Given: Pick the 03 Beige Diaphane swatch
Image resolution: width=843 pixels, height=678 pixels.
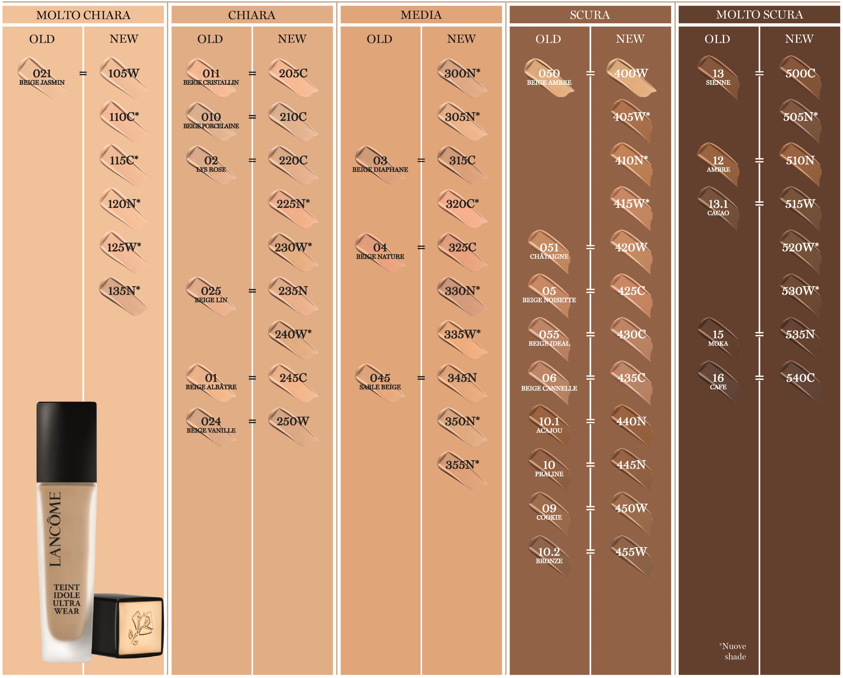Looking at the screenshot, I should point(380,164).
